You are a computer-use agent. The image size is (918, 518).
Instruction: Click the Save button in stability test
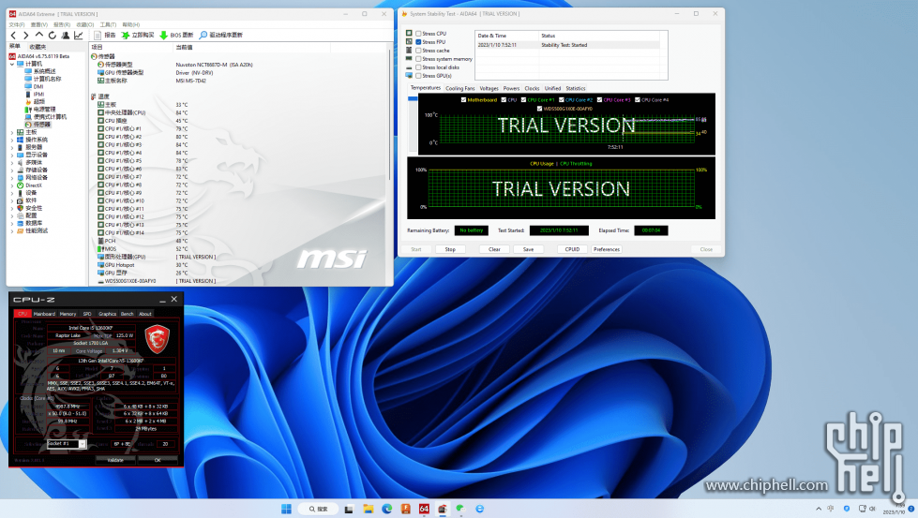click(x=528, y=250)
